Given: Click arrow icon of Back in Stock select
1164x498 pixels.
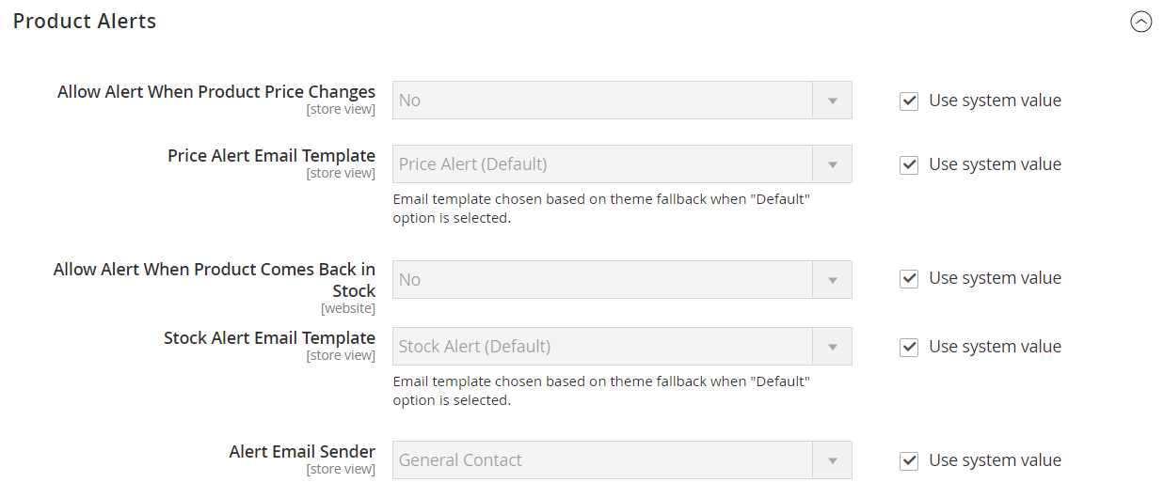Looking at the screenshot, I should tap(833, 280).
